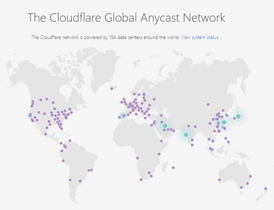
Task: Select the dot on Peru's Pacific coast
Action: pyautogui.click(x=63, y=161)
